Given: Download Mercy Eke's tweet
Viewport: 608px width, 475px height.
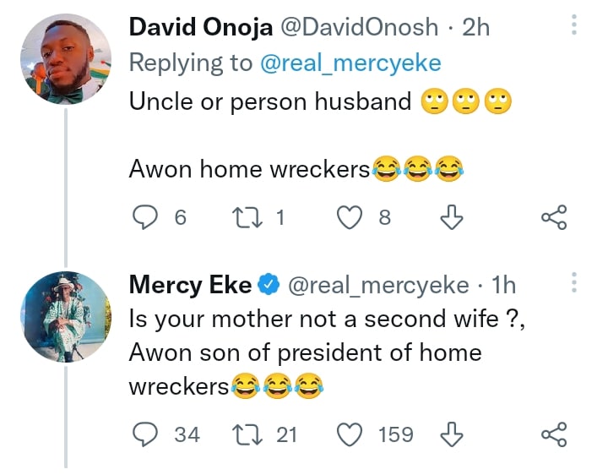Looking at the screenshot, I should (453, 434).
